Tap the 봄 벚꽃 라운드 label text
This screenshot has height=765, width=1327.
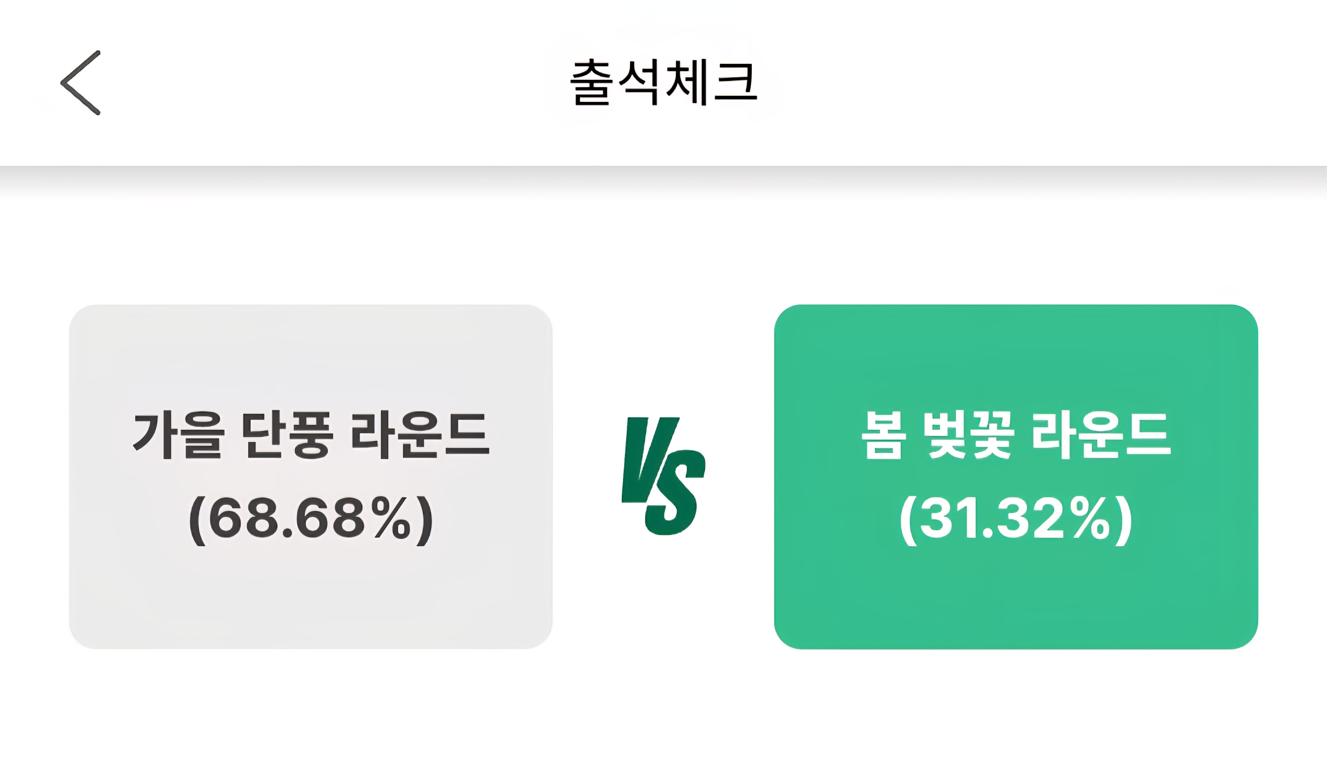pyautogui.click(x=1016, y=436)
